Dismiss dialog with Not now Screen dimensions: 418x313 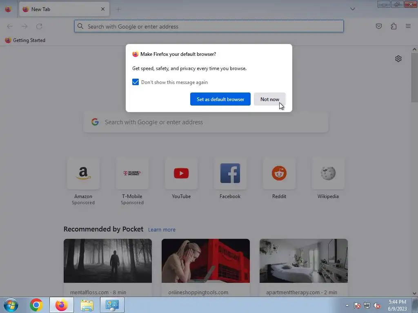pos(270,99)
